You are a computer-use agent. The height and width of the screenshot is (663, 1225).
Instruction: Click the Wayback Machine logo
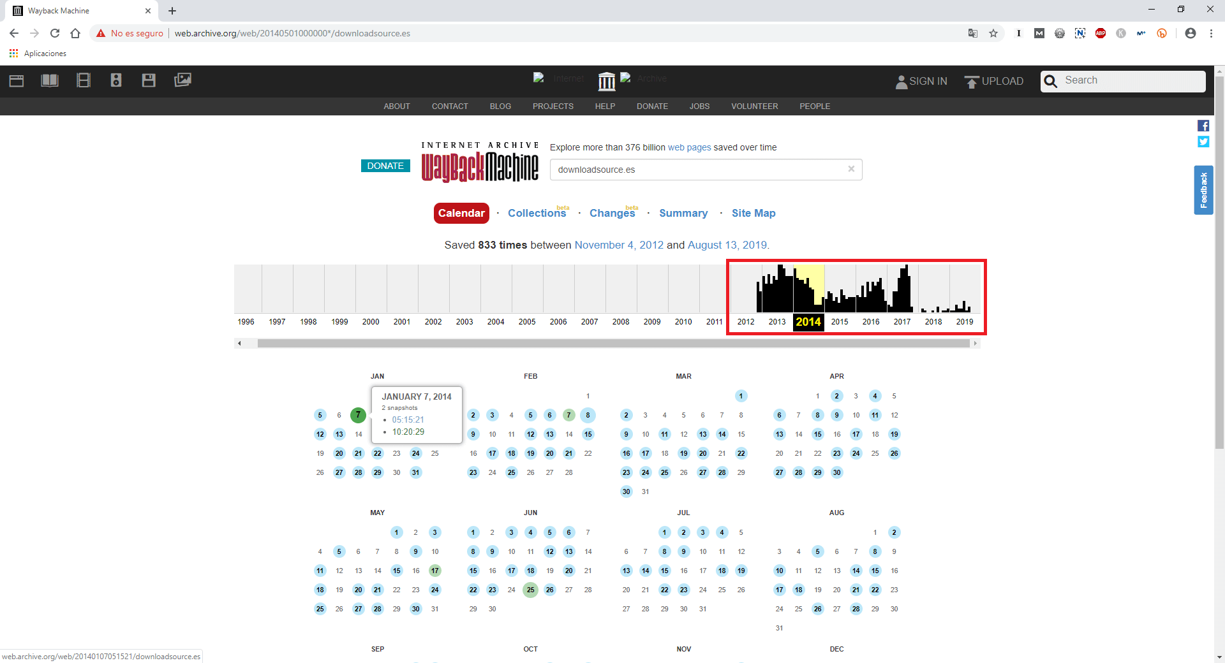[x=480, y=162]
